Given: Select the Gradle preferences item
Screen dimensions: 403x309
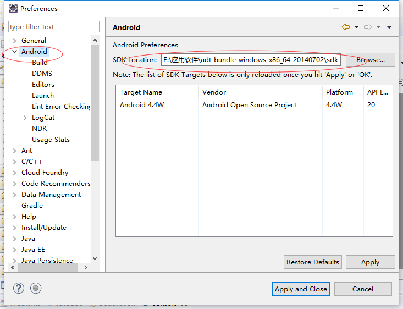Looking at the screenshot, I should coord(32,206).
